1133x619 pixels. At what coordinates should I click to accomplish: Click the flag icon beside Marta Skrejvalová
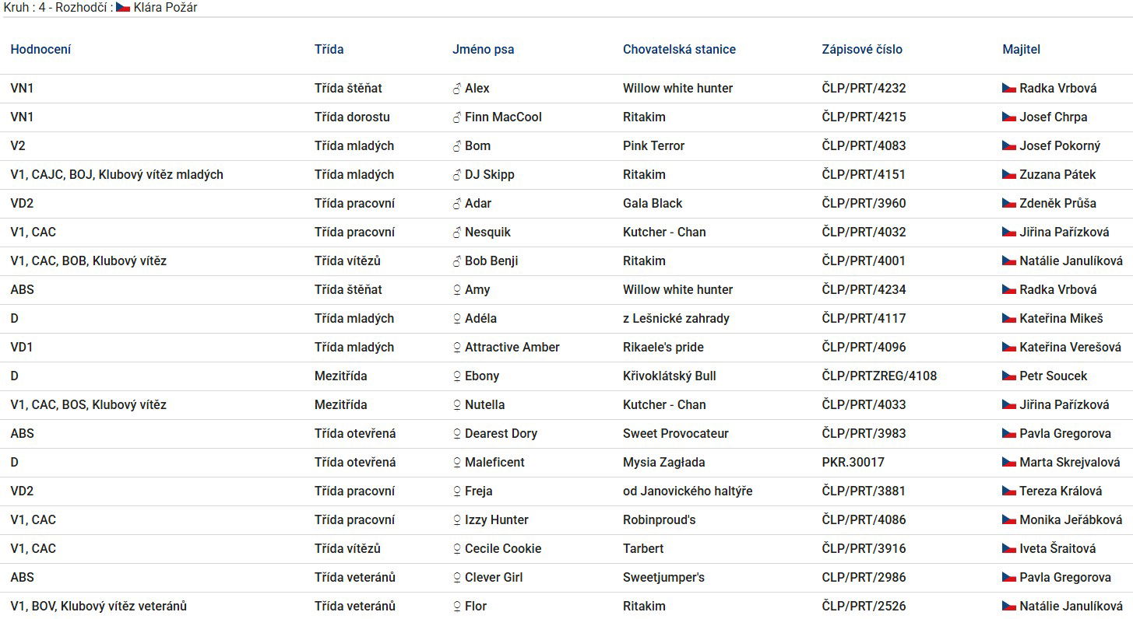1009,463
